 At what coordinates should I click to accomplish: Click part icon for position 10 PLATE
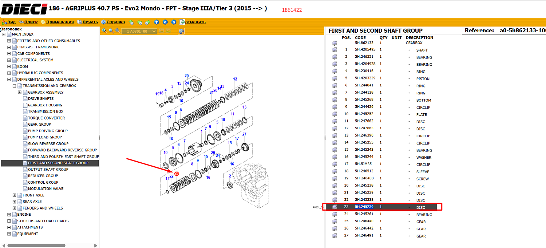coord(335,114)
